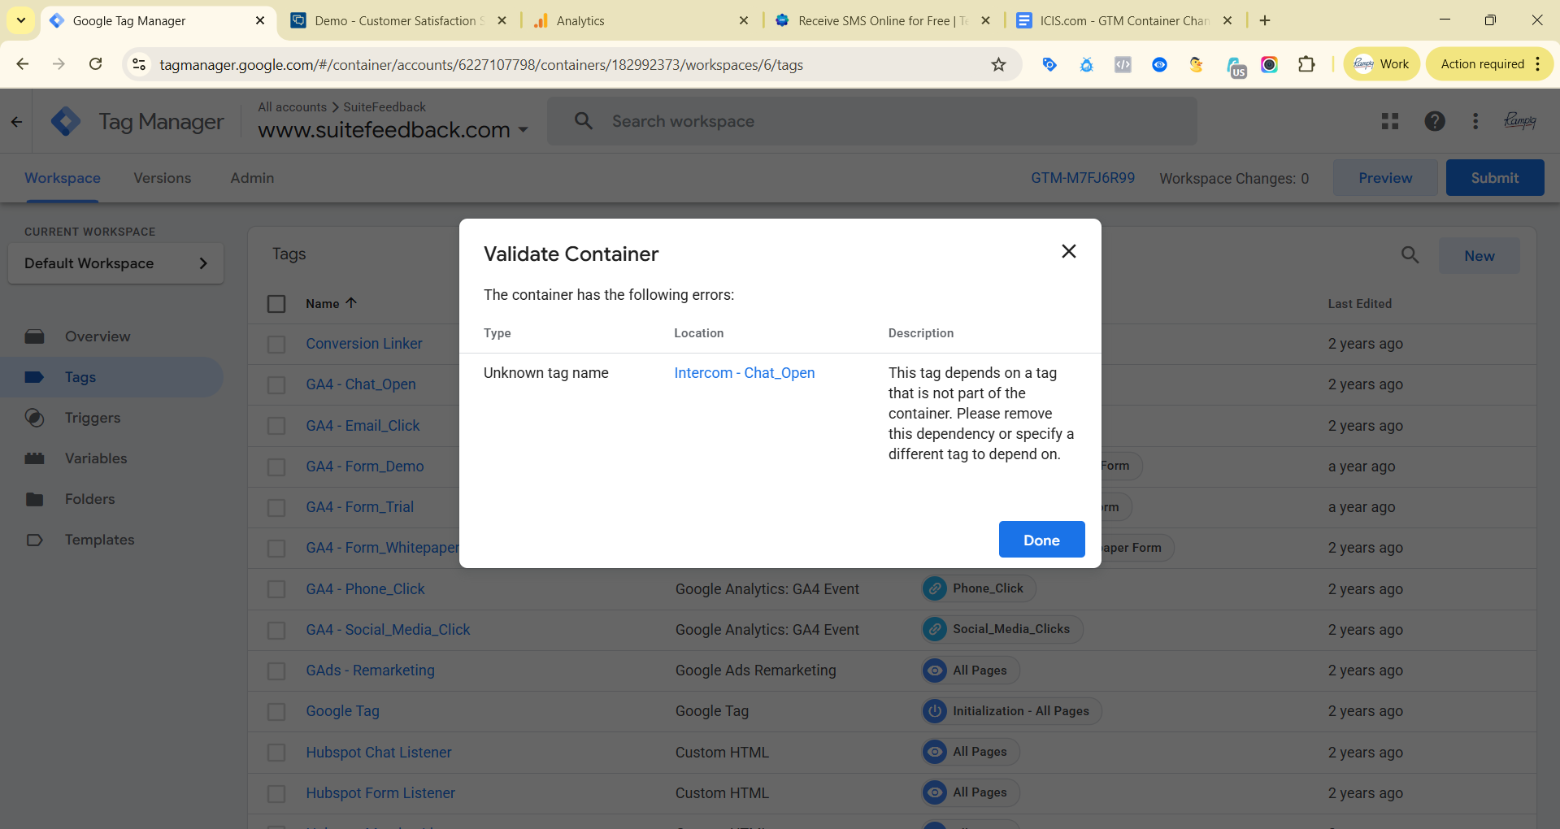The image size is (1560, 829).
Task: Click the tags table search icon
Action: [x=1410, y=255]
